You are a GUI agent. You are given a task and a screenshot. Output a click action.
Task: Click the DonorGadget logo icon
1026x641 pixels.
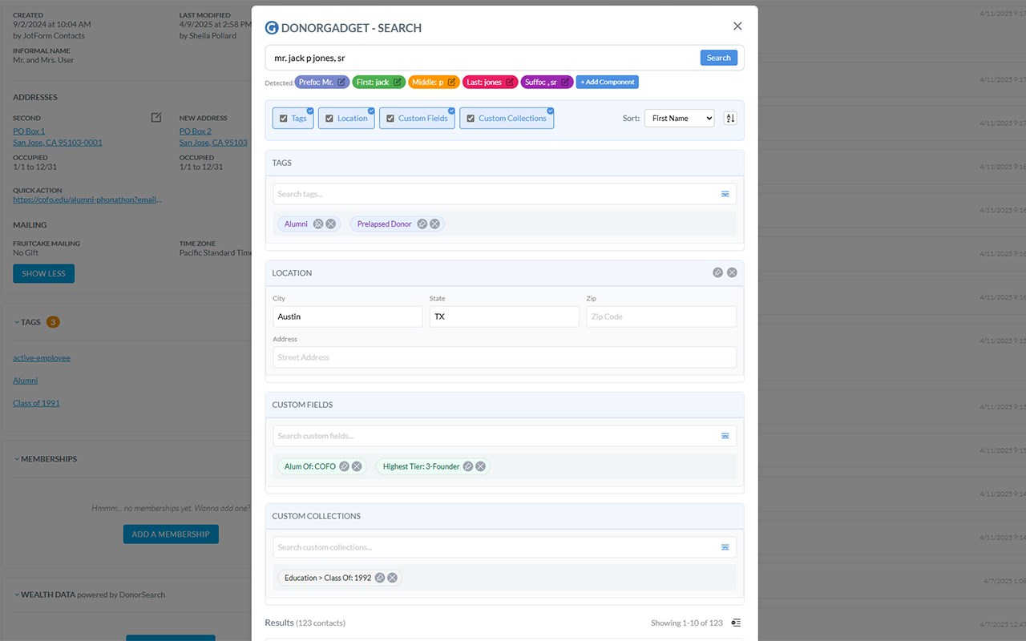[272, 27]
